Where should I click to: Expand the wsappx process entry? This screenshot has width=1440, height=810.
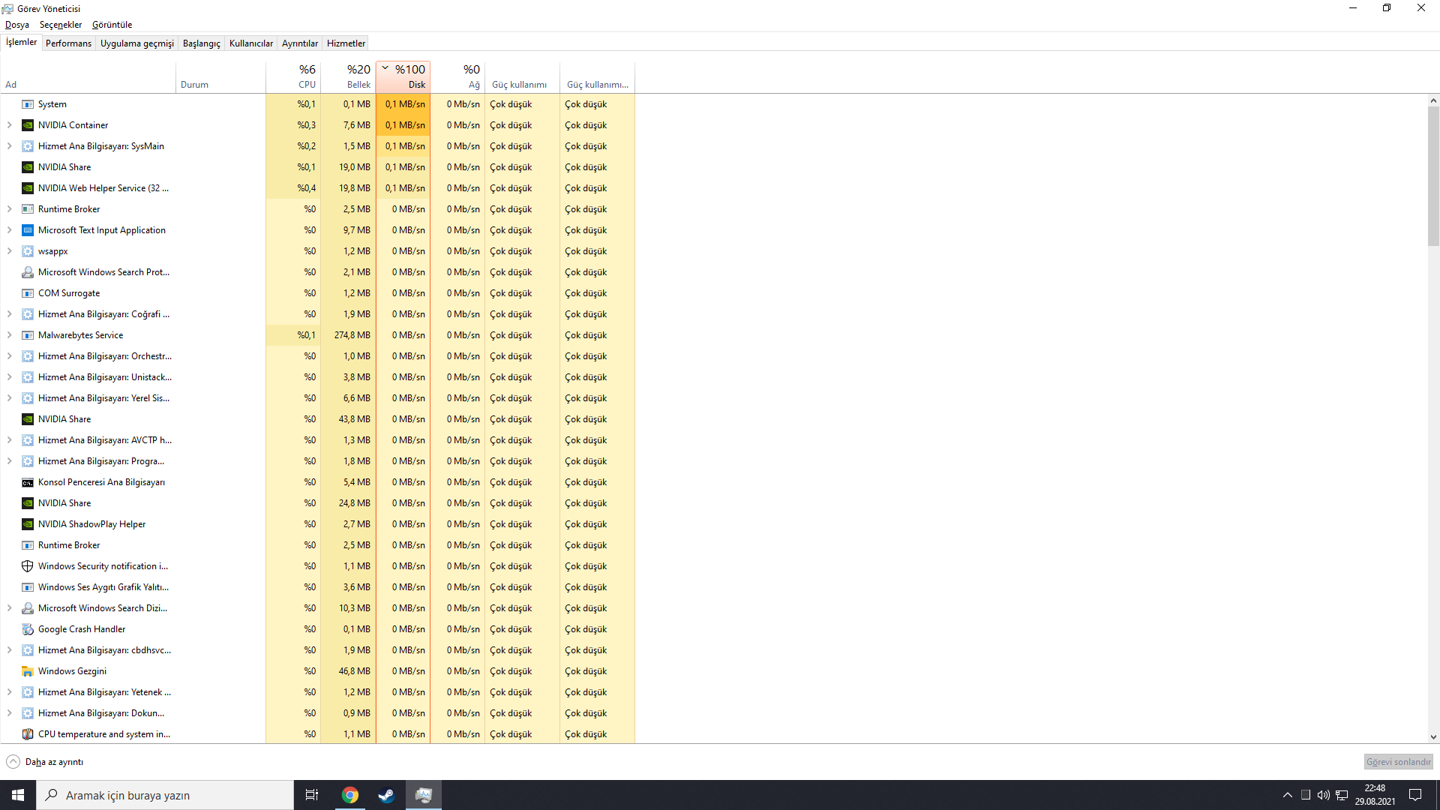tap(9, 251)
